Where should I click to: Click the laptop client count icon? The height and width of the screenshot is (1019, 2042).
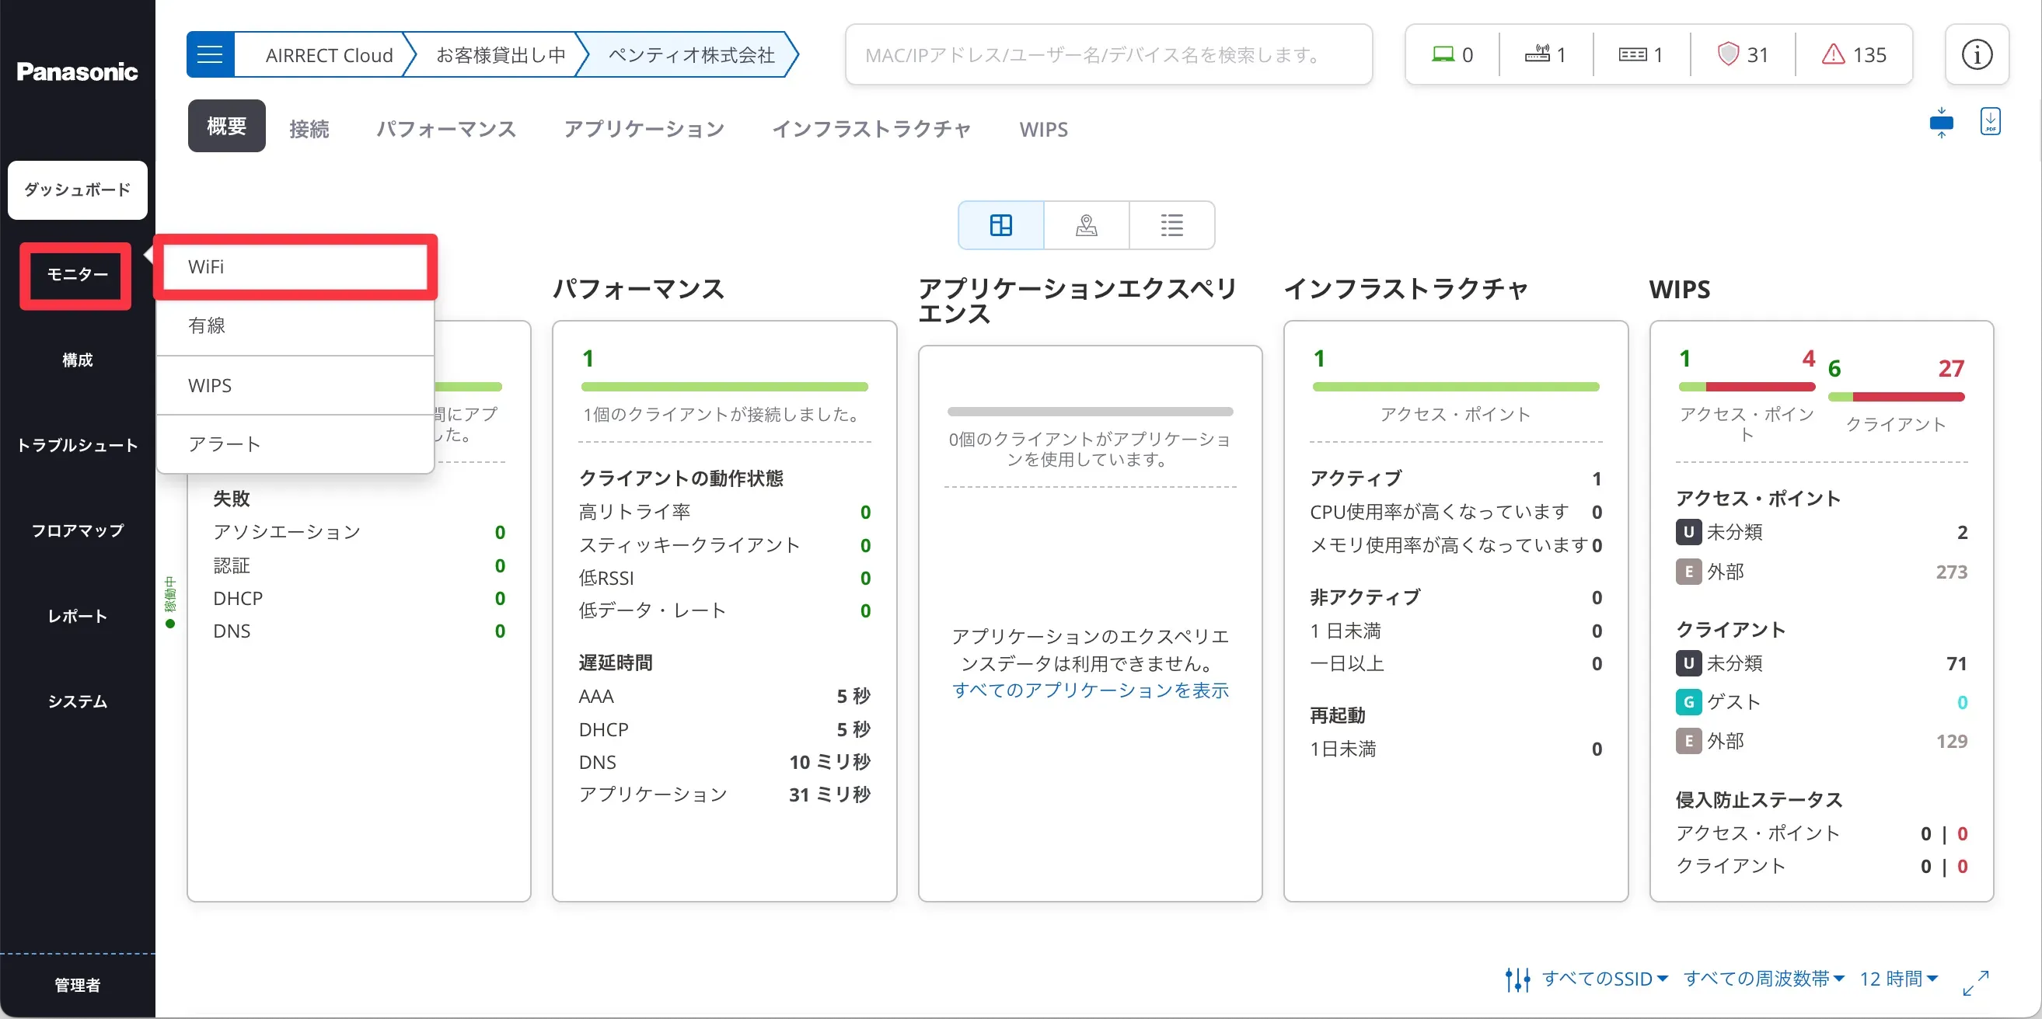1443,54
